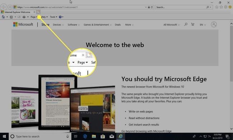This screenshot has width=233, height=140.
Task: Click the microphone icon in taskbar search
Action: coord(67,136)
